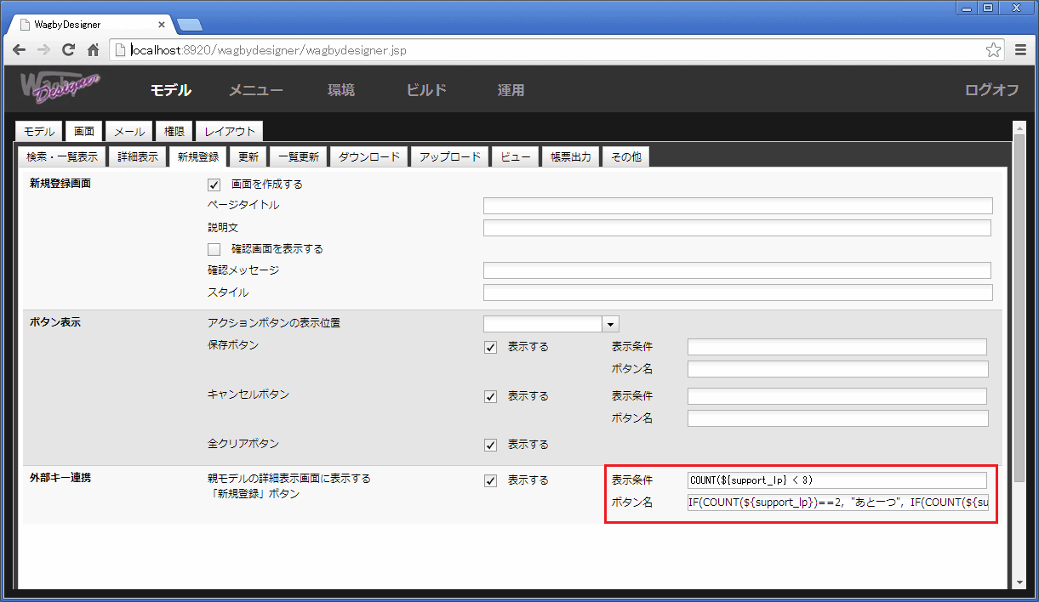The height and width of the screenshot is (602, 1039).
Task: Click the ログオフ link
Action: (x=991, y=90)
